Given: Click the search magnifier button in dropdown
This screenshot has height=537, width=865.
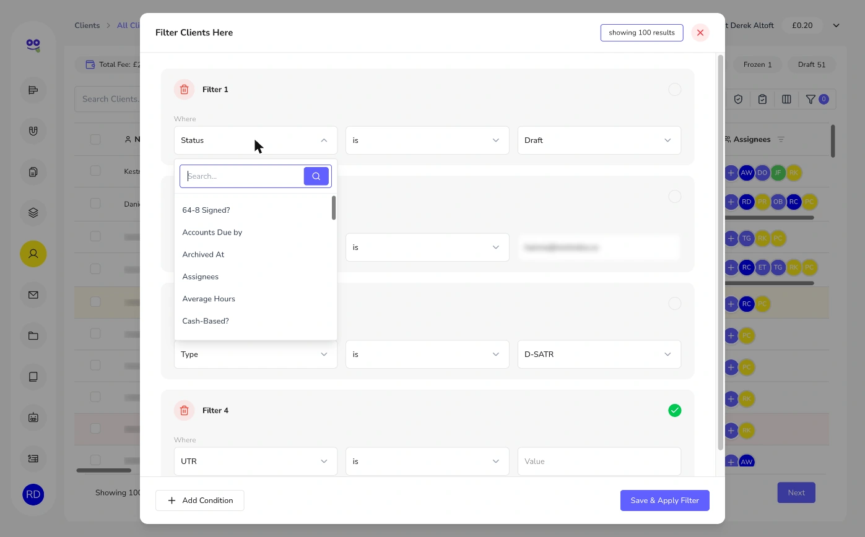Looking at the screenshot, I should [316, 176].
